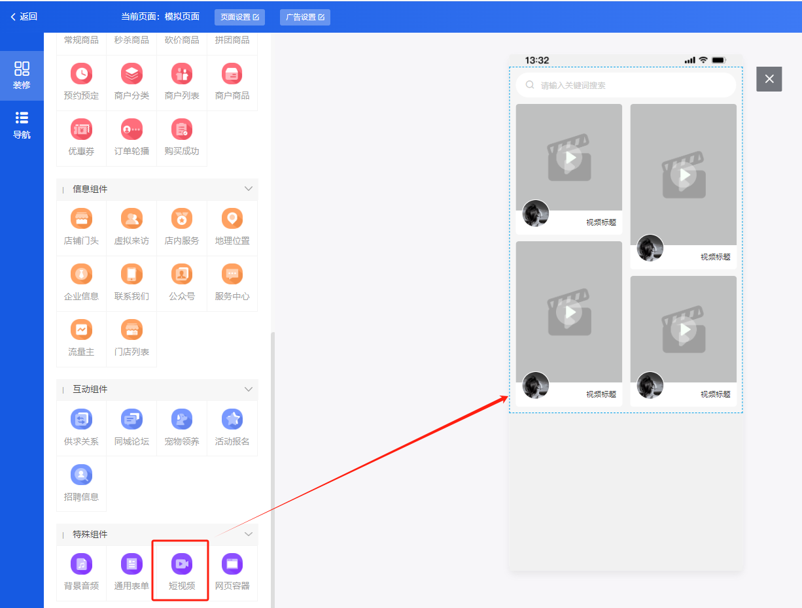Open 广告设置 ad settings
This screenshot has height=608, width=802.
(305, 17)
